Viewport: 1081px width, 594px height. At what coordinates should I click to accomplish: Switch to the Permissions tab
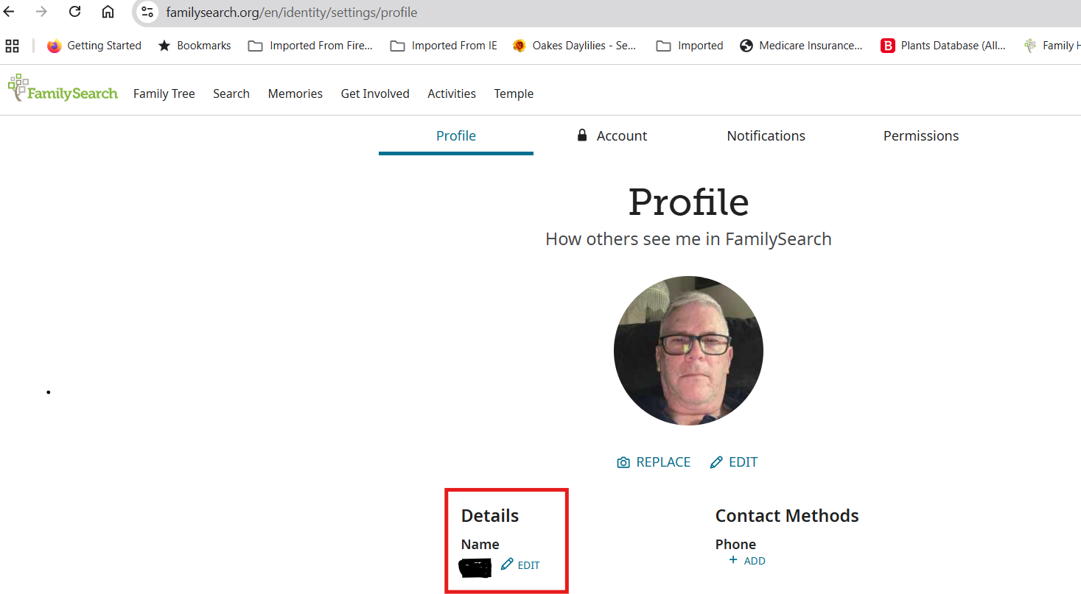coord(921,135)
